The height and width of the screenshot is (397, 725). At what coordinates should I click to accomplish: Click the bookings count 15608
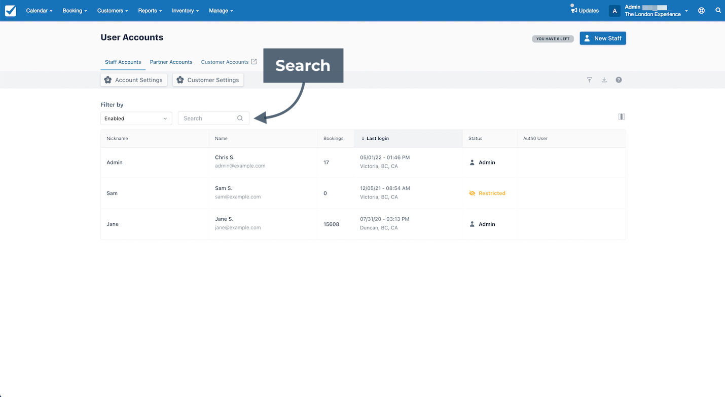pyautogui.click(x=332, y=224)
